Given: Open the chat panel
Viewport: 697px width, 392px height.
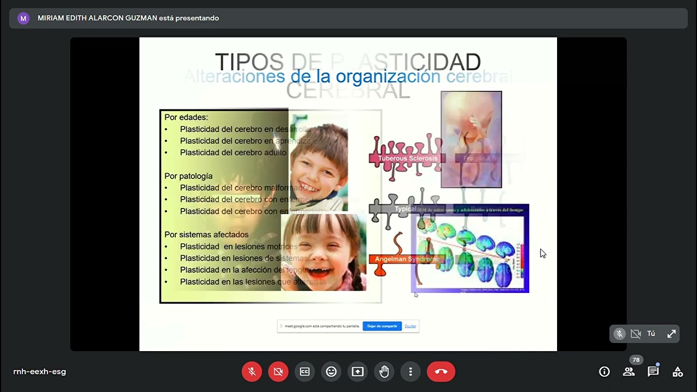Looking at the screenshot, I should tap(653, 372).
